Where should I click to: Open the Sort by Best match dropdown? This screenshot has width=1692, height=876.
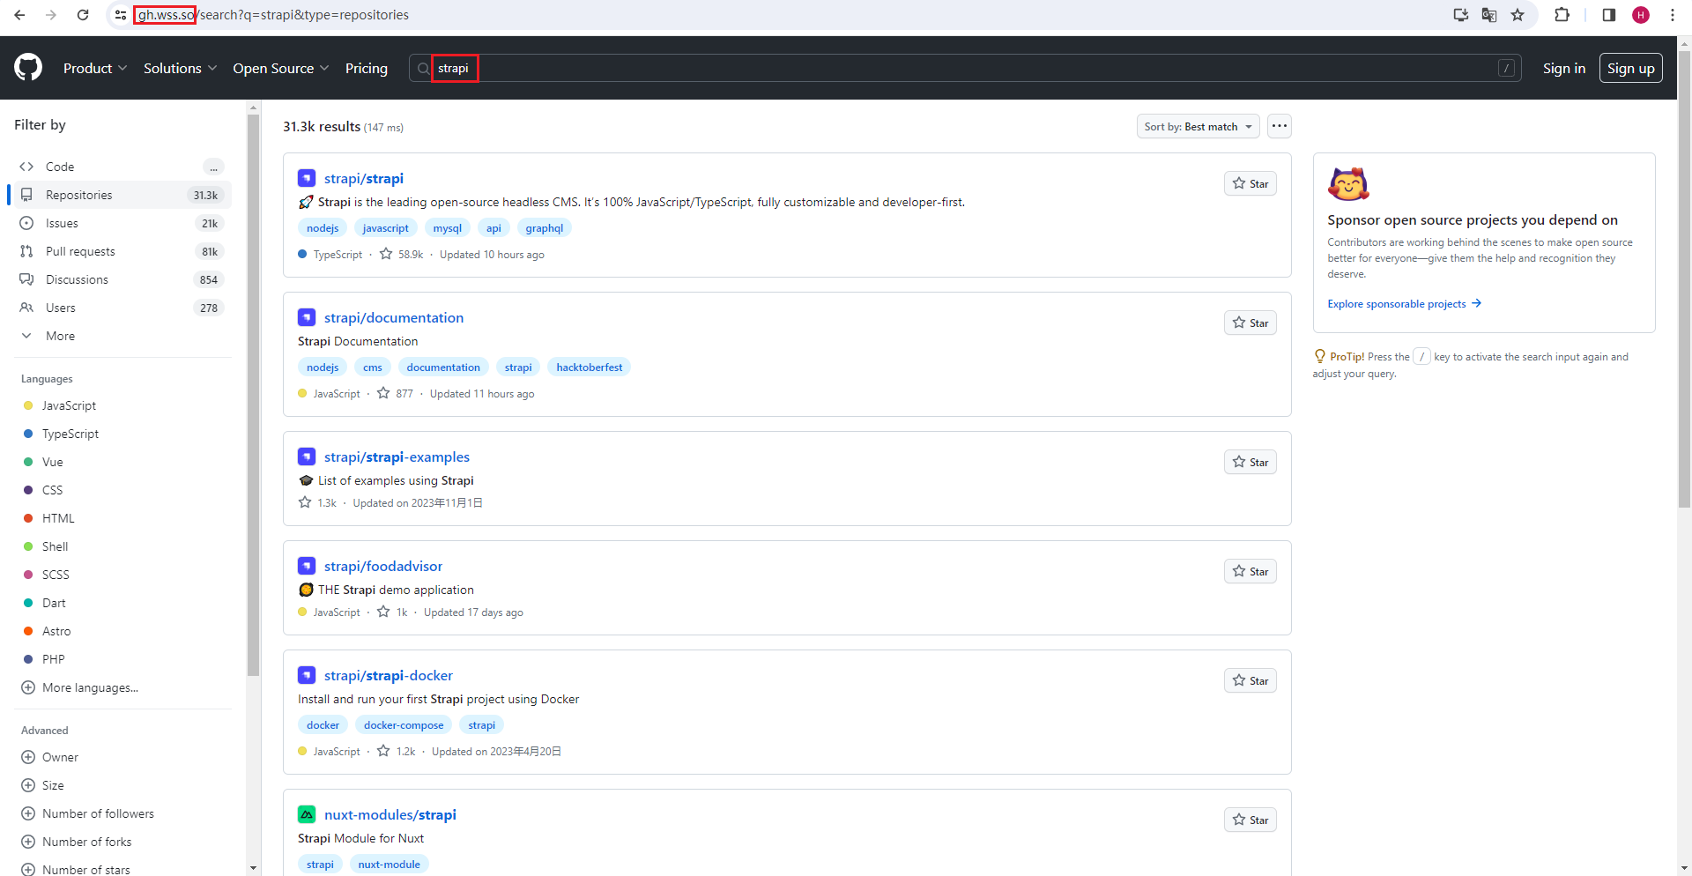point(1198,127)
